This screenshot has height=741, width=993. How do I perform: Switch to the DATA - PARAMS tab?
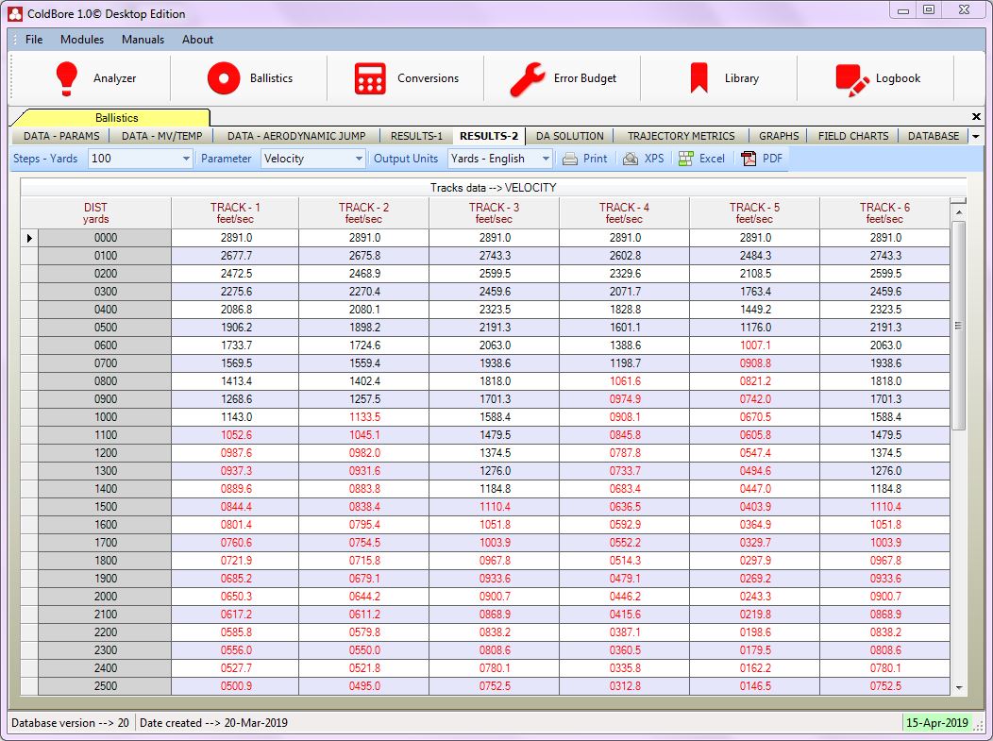click(61, 136)
